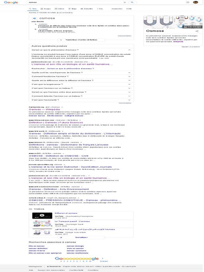This screenshot has width=204, height=272.
Task: Switch to the Actualités tab
Action: click(x=87, y=9)
